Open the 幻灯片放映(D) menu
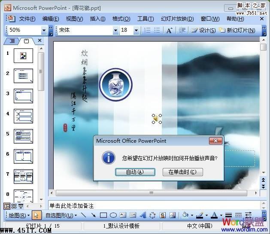This screenshot has width=270, height=234. coord(177,19)
